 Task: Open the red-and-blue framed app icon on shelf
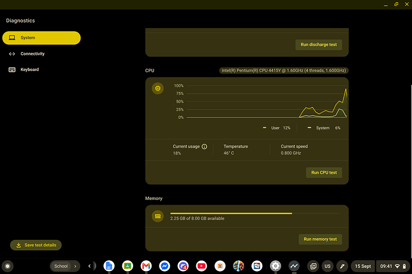[257, 266]
